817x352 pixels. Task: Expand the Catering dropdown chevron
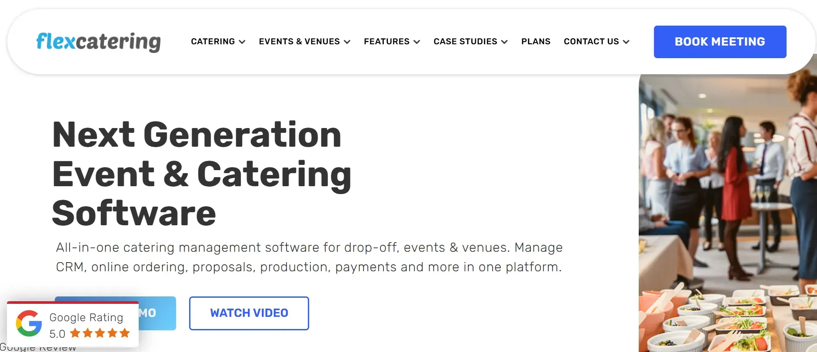(242, 42)
